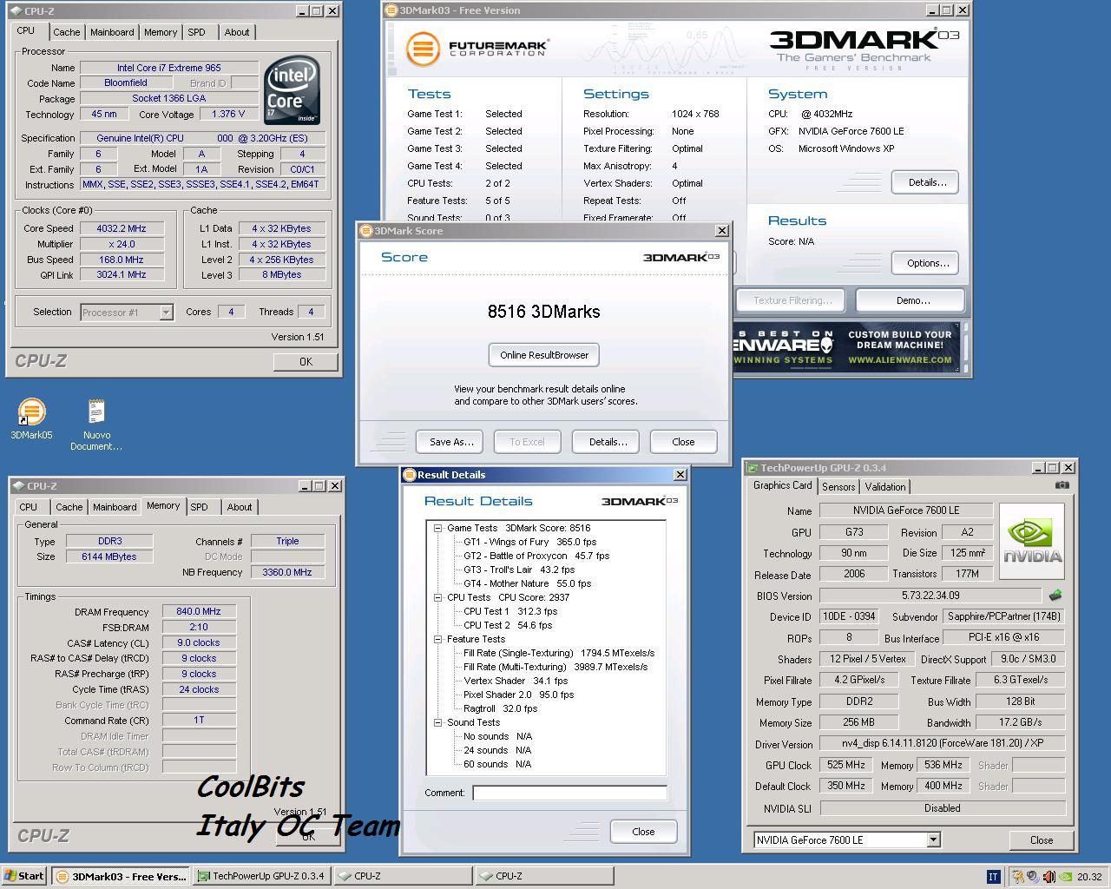
Task: Select the Memory tab in top CPU-Z
Action: point(161,32)
